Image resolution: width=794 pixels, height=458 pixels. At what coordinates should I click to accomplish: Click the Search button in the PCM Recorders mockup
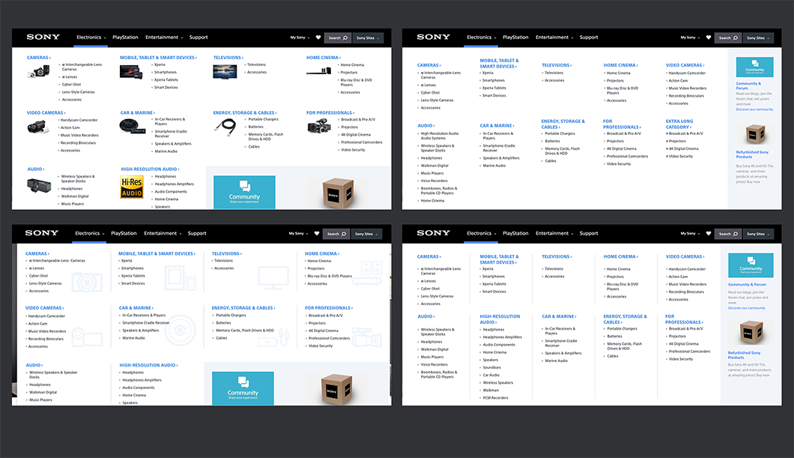[728, 234]
